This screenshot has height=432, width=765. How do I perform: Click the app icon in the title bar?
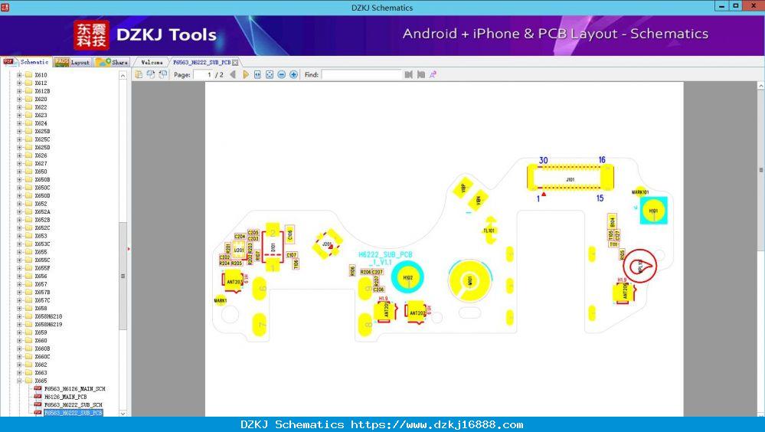point(5,8)
